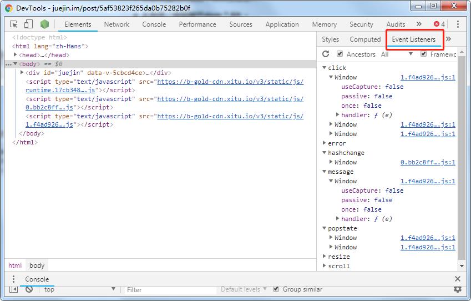This screenshot has width=471, height=301.
Task: Click the green Node.js DevTools icon
Action: pyautogui.click(x=44, y=24)
